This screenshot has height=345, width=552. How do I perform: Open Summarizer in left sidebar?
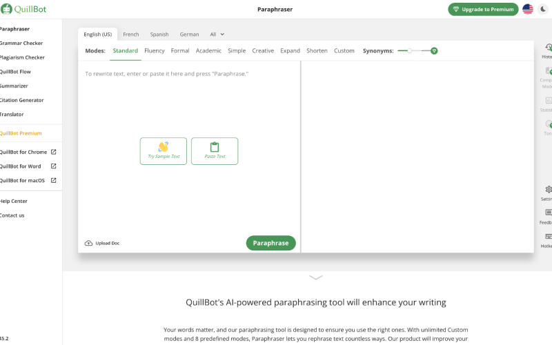(x=14, y=86)
